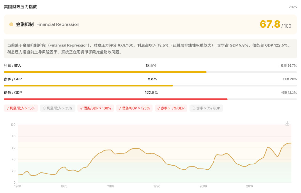Click the 赤字 > 7% GDP unchecked tag
The width and height of the screenshot is (301, 193).
[x=206, y=108]
